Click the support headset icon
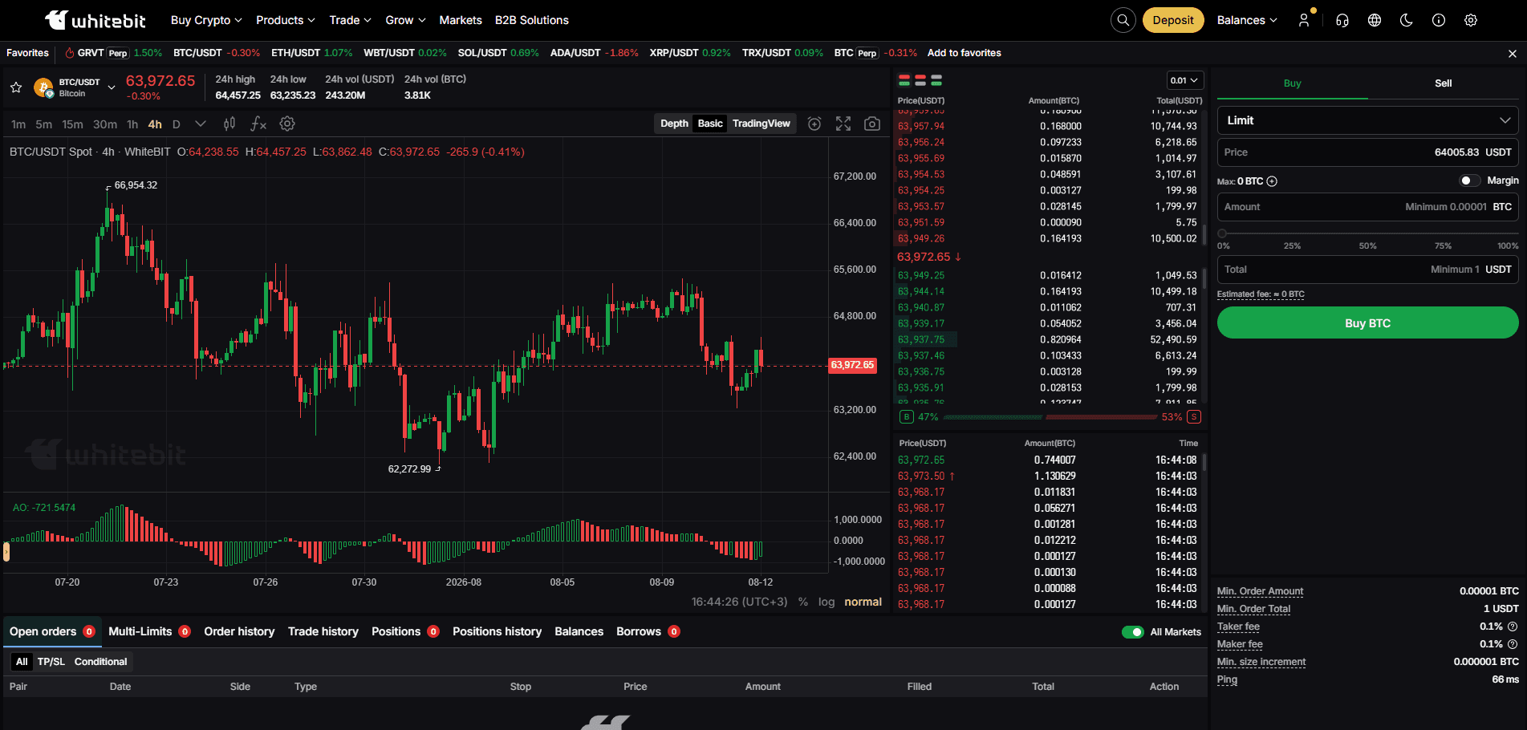 coord(1342,20)
